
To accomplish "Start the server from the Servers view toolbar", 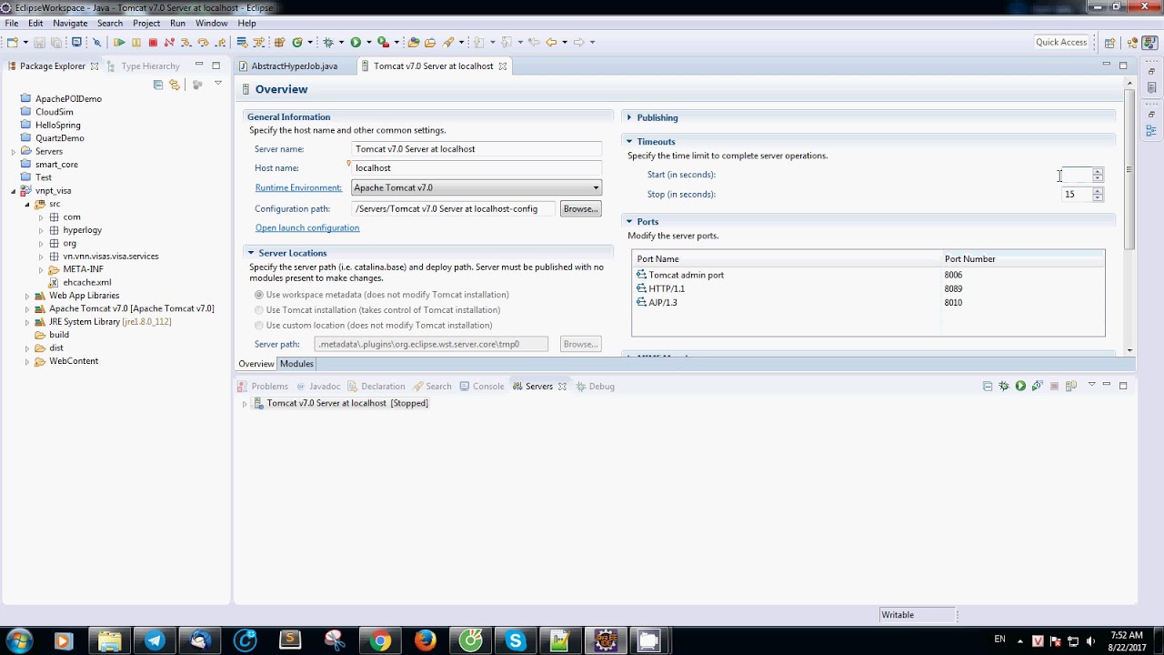I will coord(1020,386).
